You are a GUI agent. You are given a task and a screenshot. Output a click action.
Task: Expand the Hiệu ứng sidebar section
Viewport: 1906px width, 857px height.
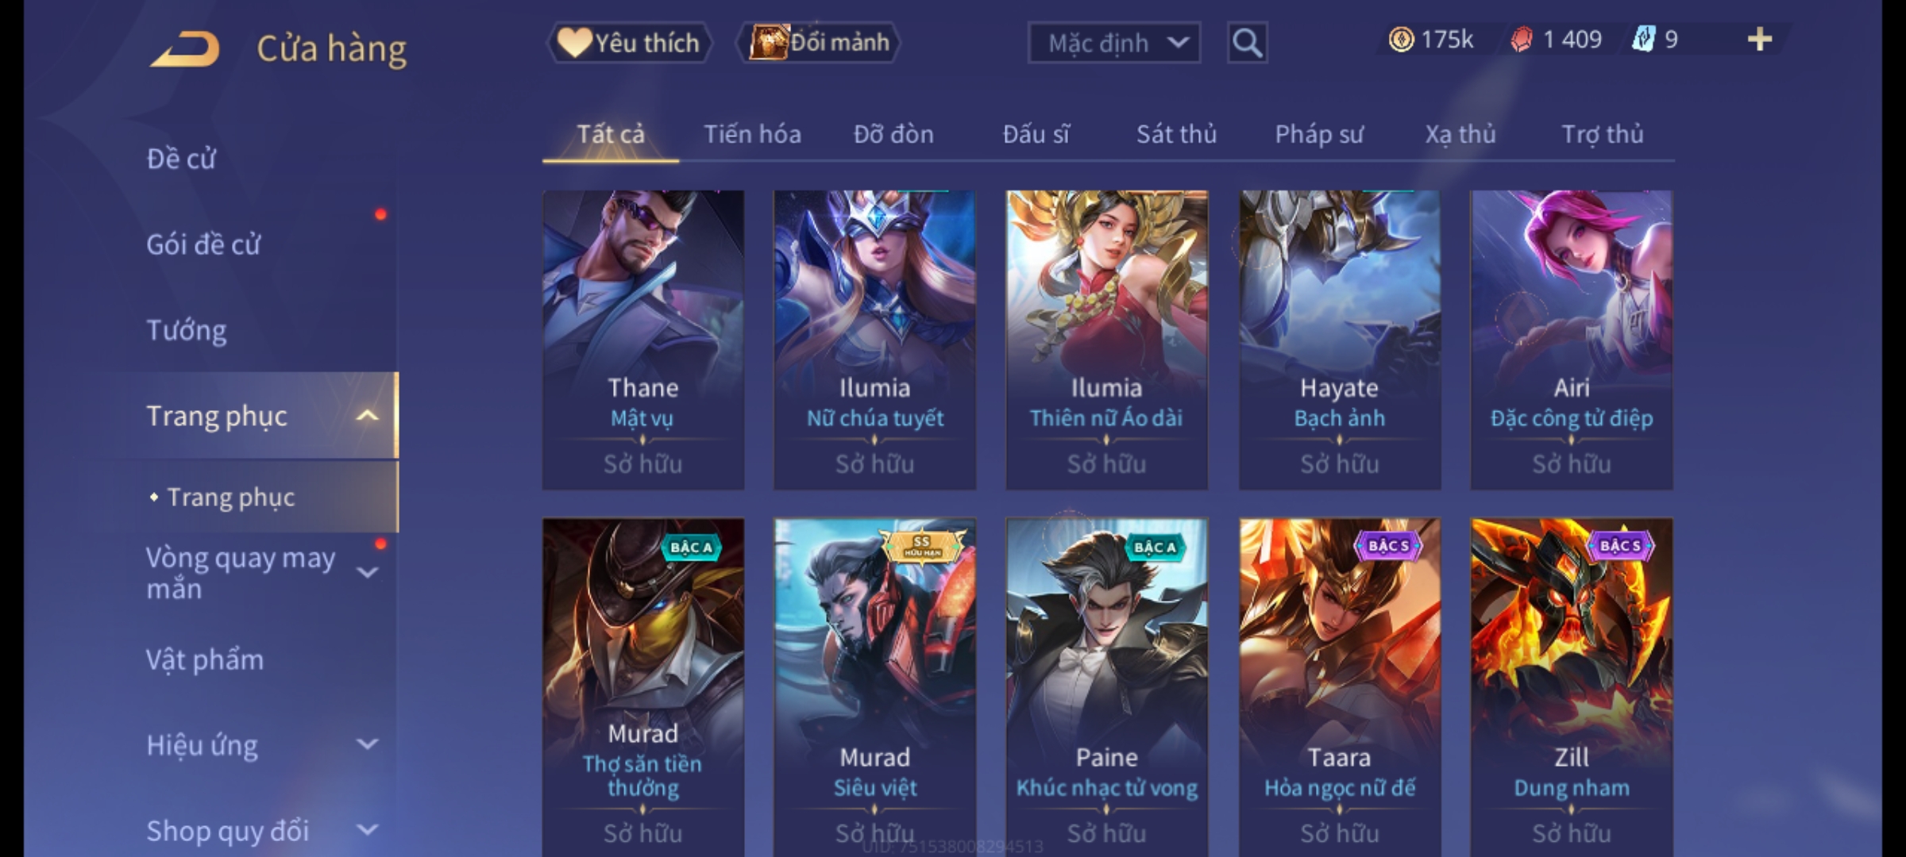click(x=368, y=744)
